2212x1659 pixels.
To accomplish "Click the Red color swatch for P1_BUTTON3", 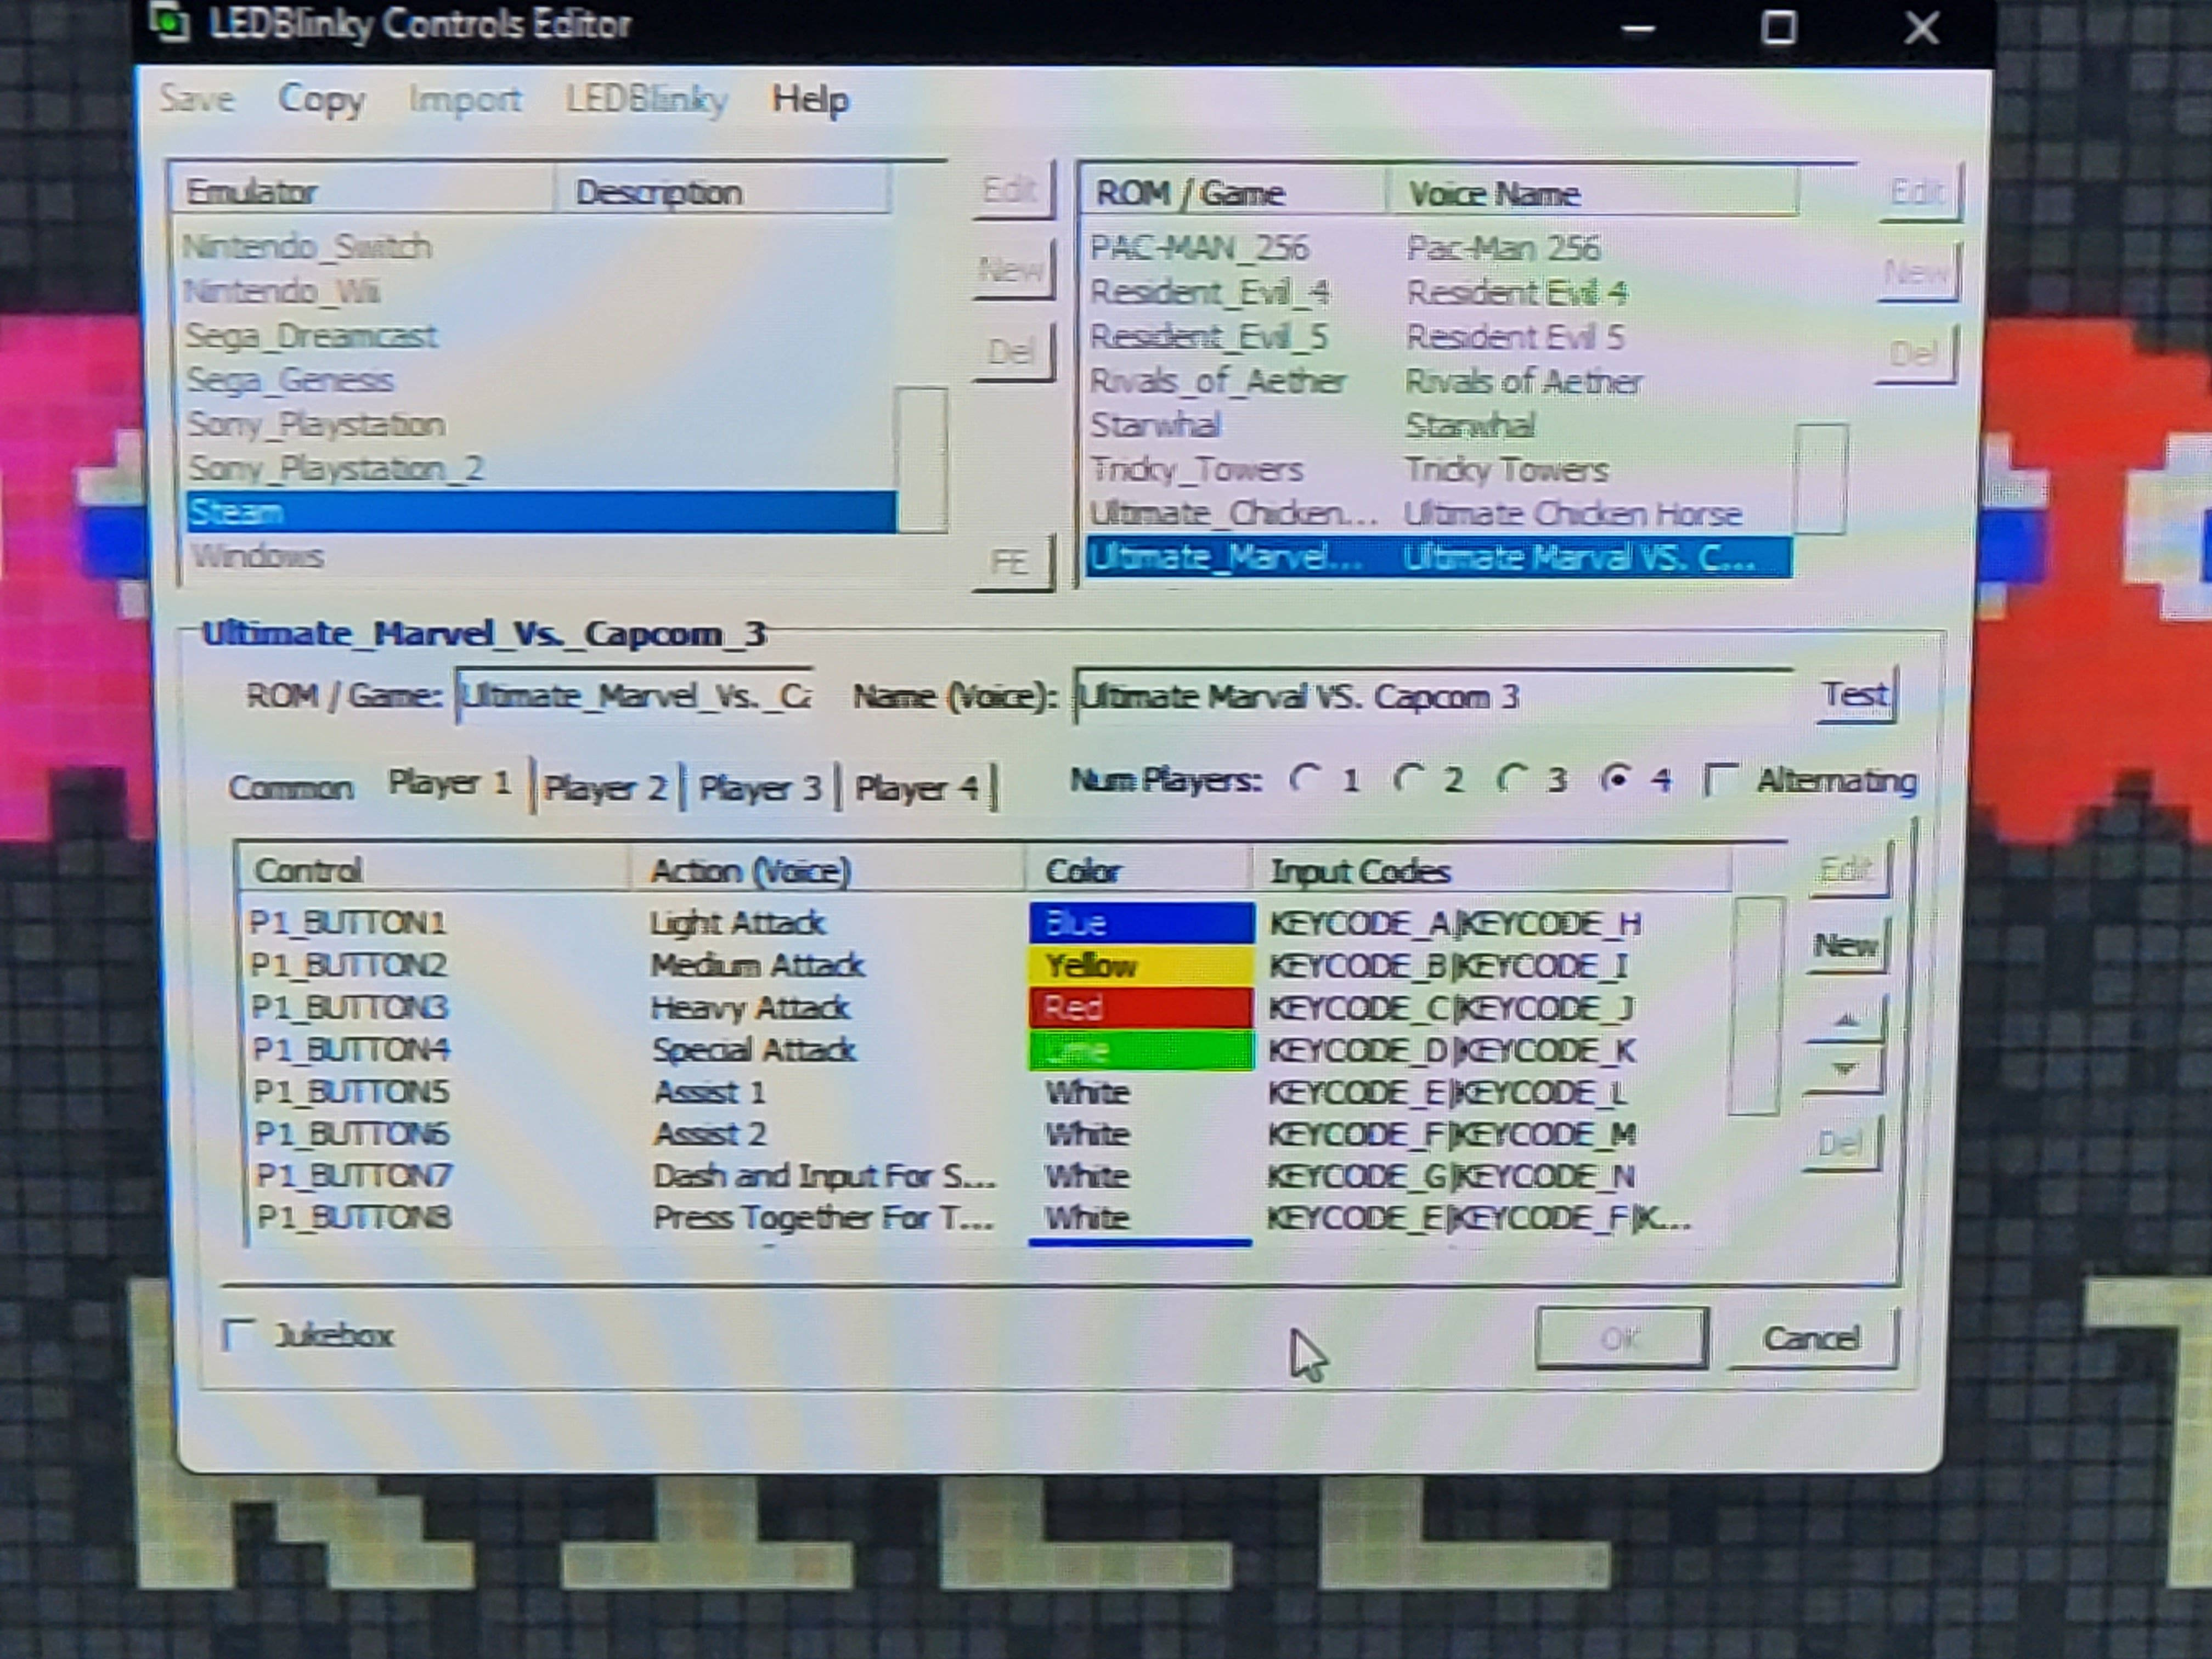I will pyautogui.click(x=1141, y=1007).
